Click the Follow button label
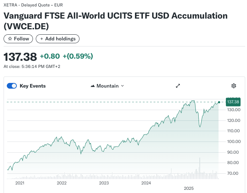247x193 pixels. 21,39
